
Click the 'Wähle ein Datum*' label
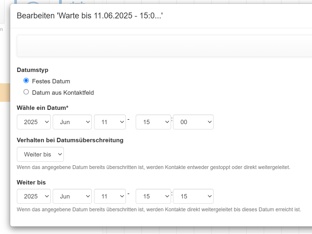point(43,108)
